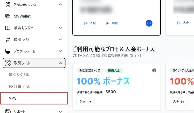Open FX計算ツール submenu item
The image size is (194, 113).
pyautogui.click(x=19, y=86)
